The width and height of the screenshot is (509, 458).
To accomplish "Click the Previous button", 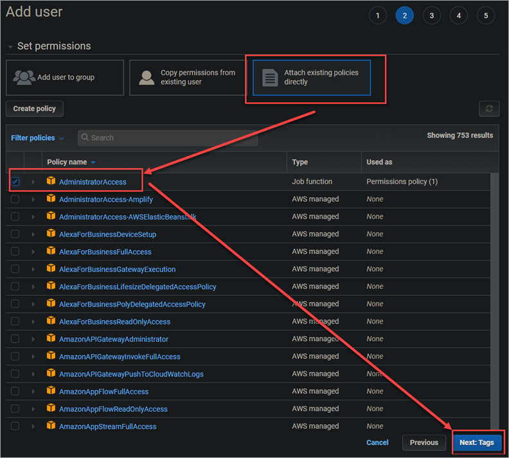I will point(424,443).
